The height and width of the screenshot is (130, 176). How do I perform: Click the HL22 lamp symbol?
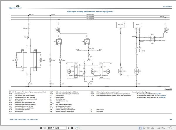[x=41, y=60]
